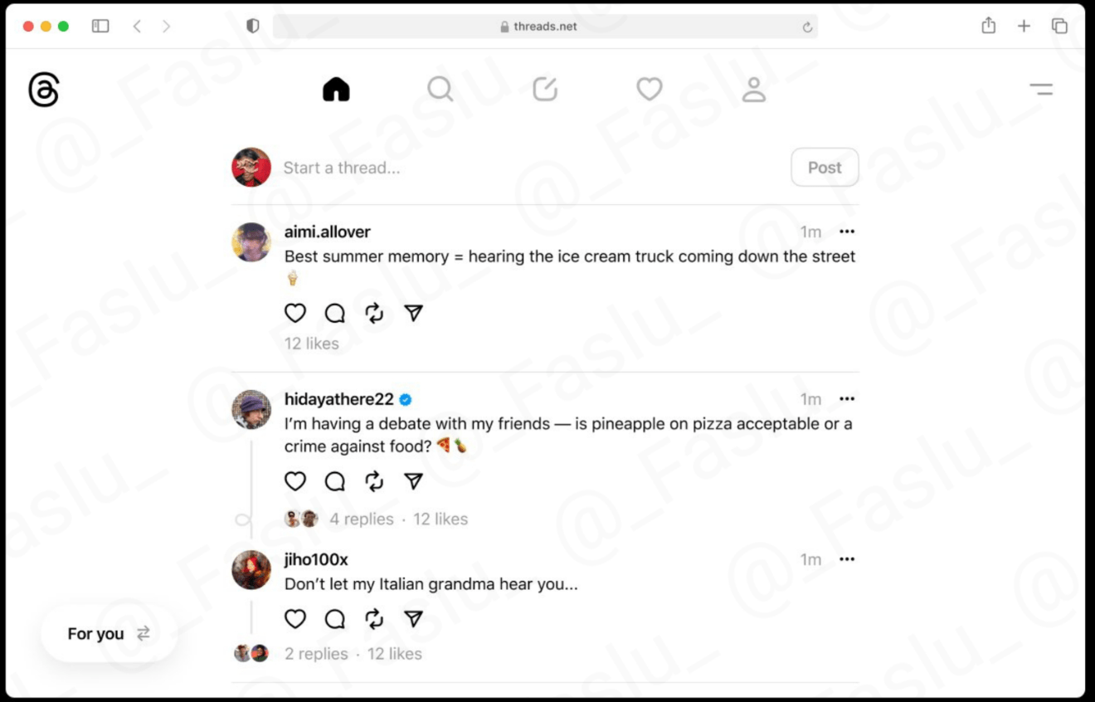This screenshot has height=702, width=1095.
Task: Open more options on hidayathere22's post
Action: tap(847, 399)
